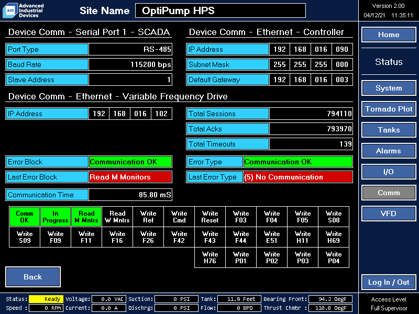419x314 pixels.
Task: Click the Advanced Industrial Devices logo
Action: (x=24, y=10)
